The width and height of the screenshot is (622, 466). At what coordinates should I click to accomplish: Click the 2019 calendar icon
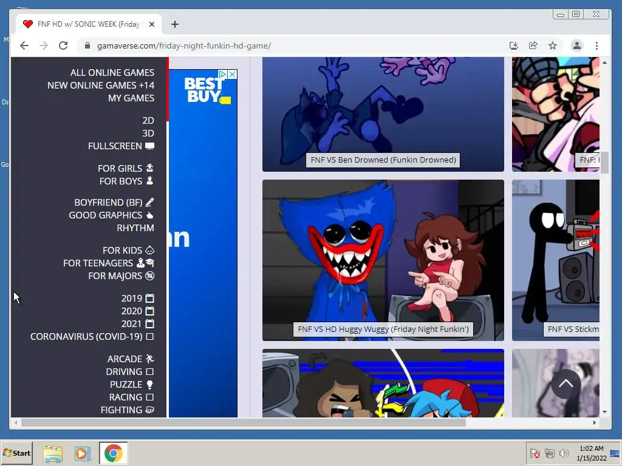(149, 298)
